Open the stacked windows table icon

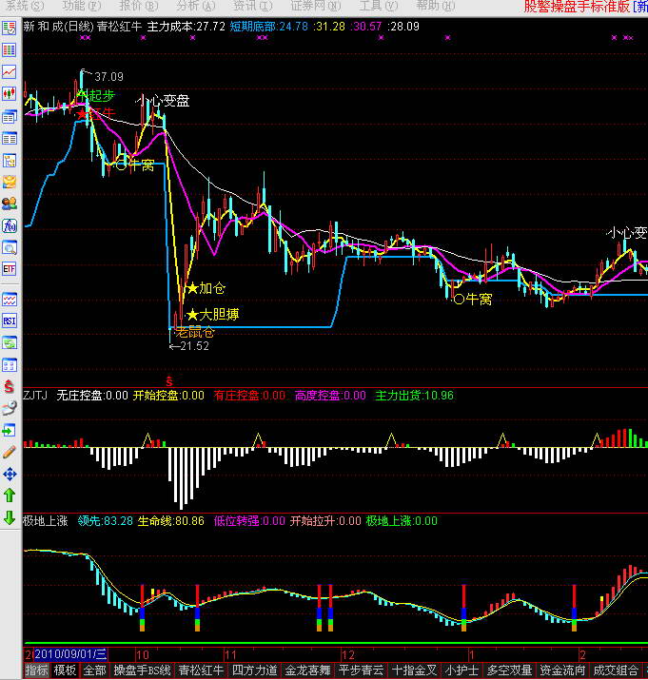[x=10, y=116]
